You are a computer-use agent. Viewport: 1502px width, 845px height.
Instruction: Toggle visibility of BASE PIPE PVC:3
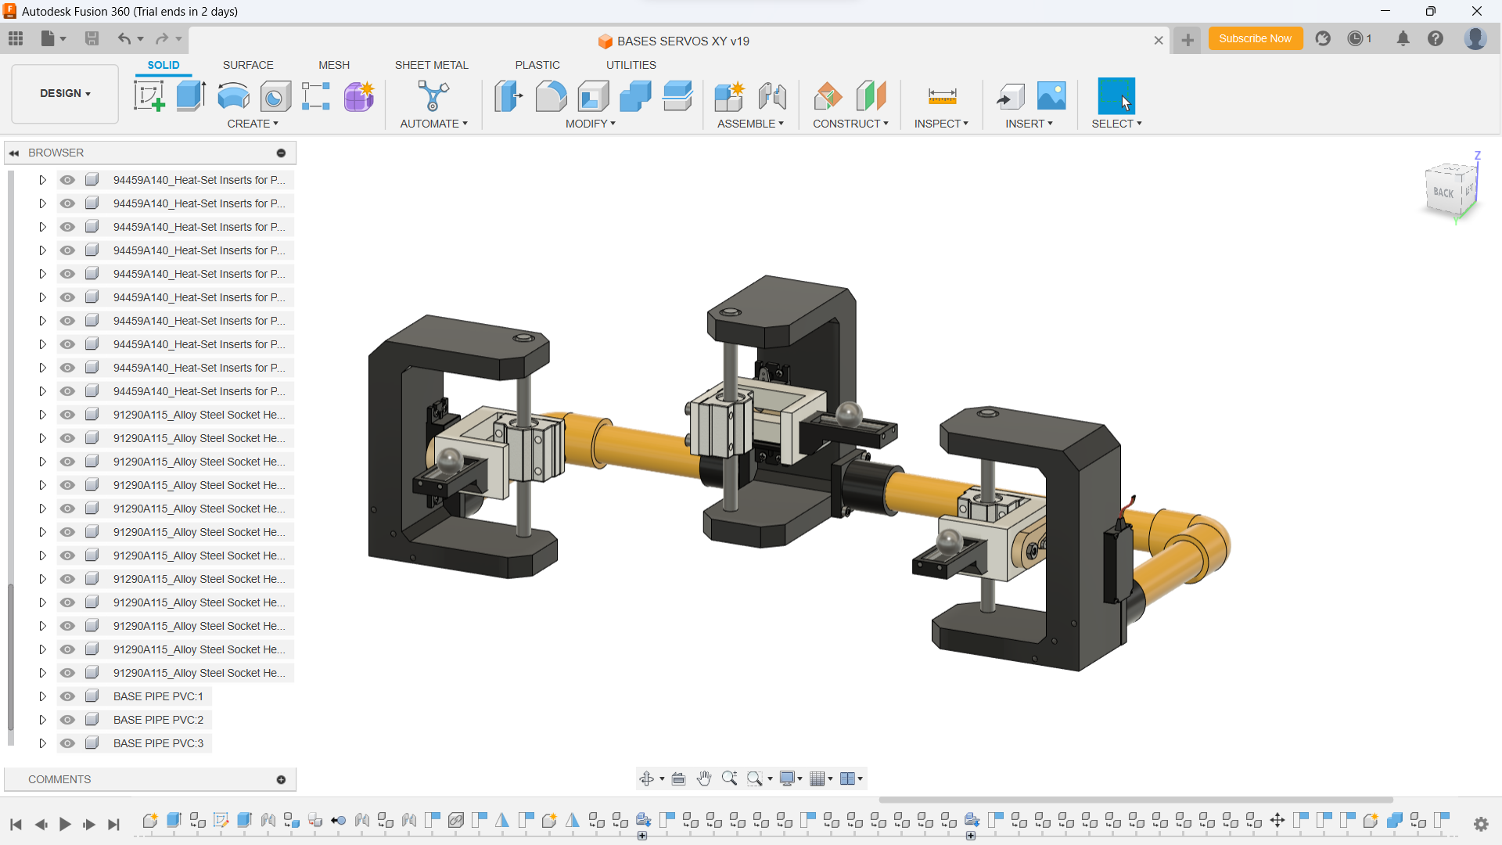(x=68, y=743)
